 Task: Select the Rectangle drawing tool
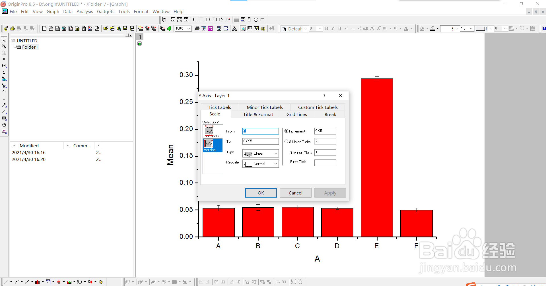coord(4,118)
